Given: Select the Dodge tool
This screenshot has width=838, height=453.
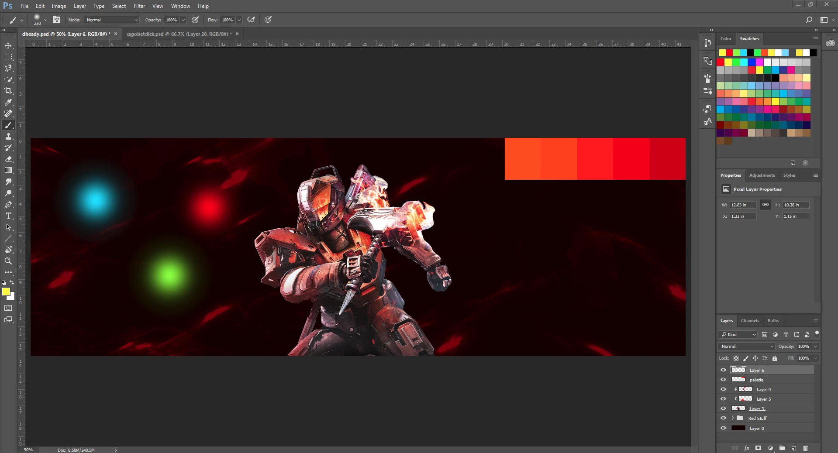Looking at the screenshot, I should (8, 193).
